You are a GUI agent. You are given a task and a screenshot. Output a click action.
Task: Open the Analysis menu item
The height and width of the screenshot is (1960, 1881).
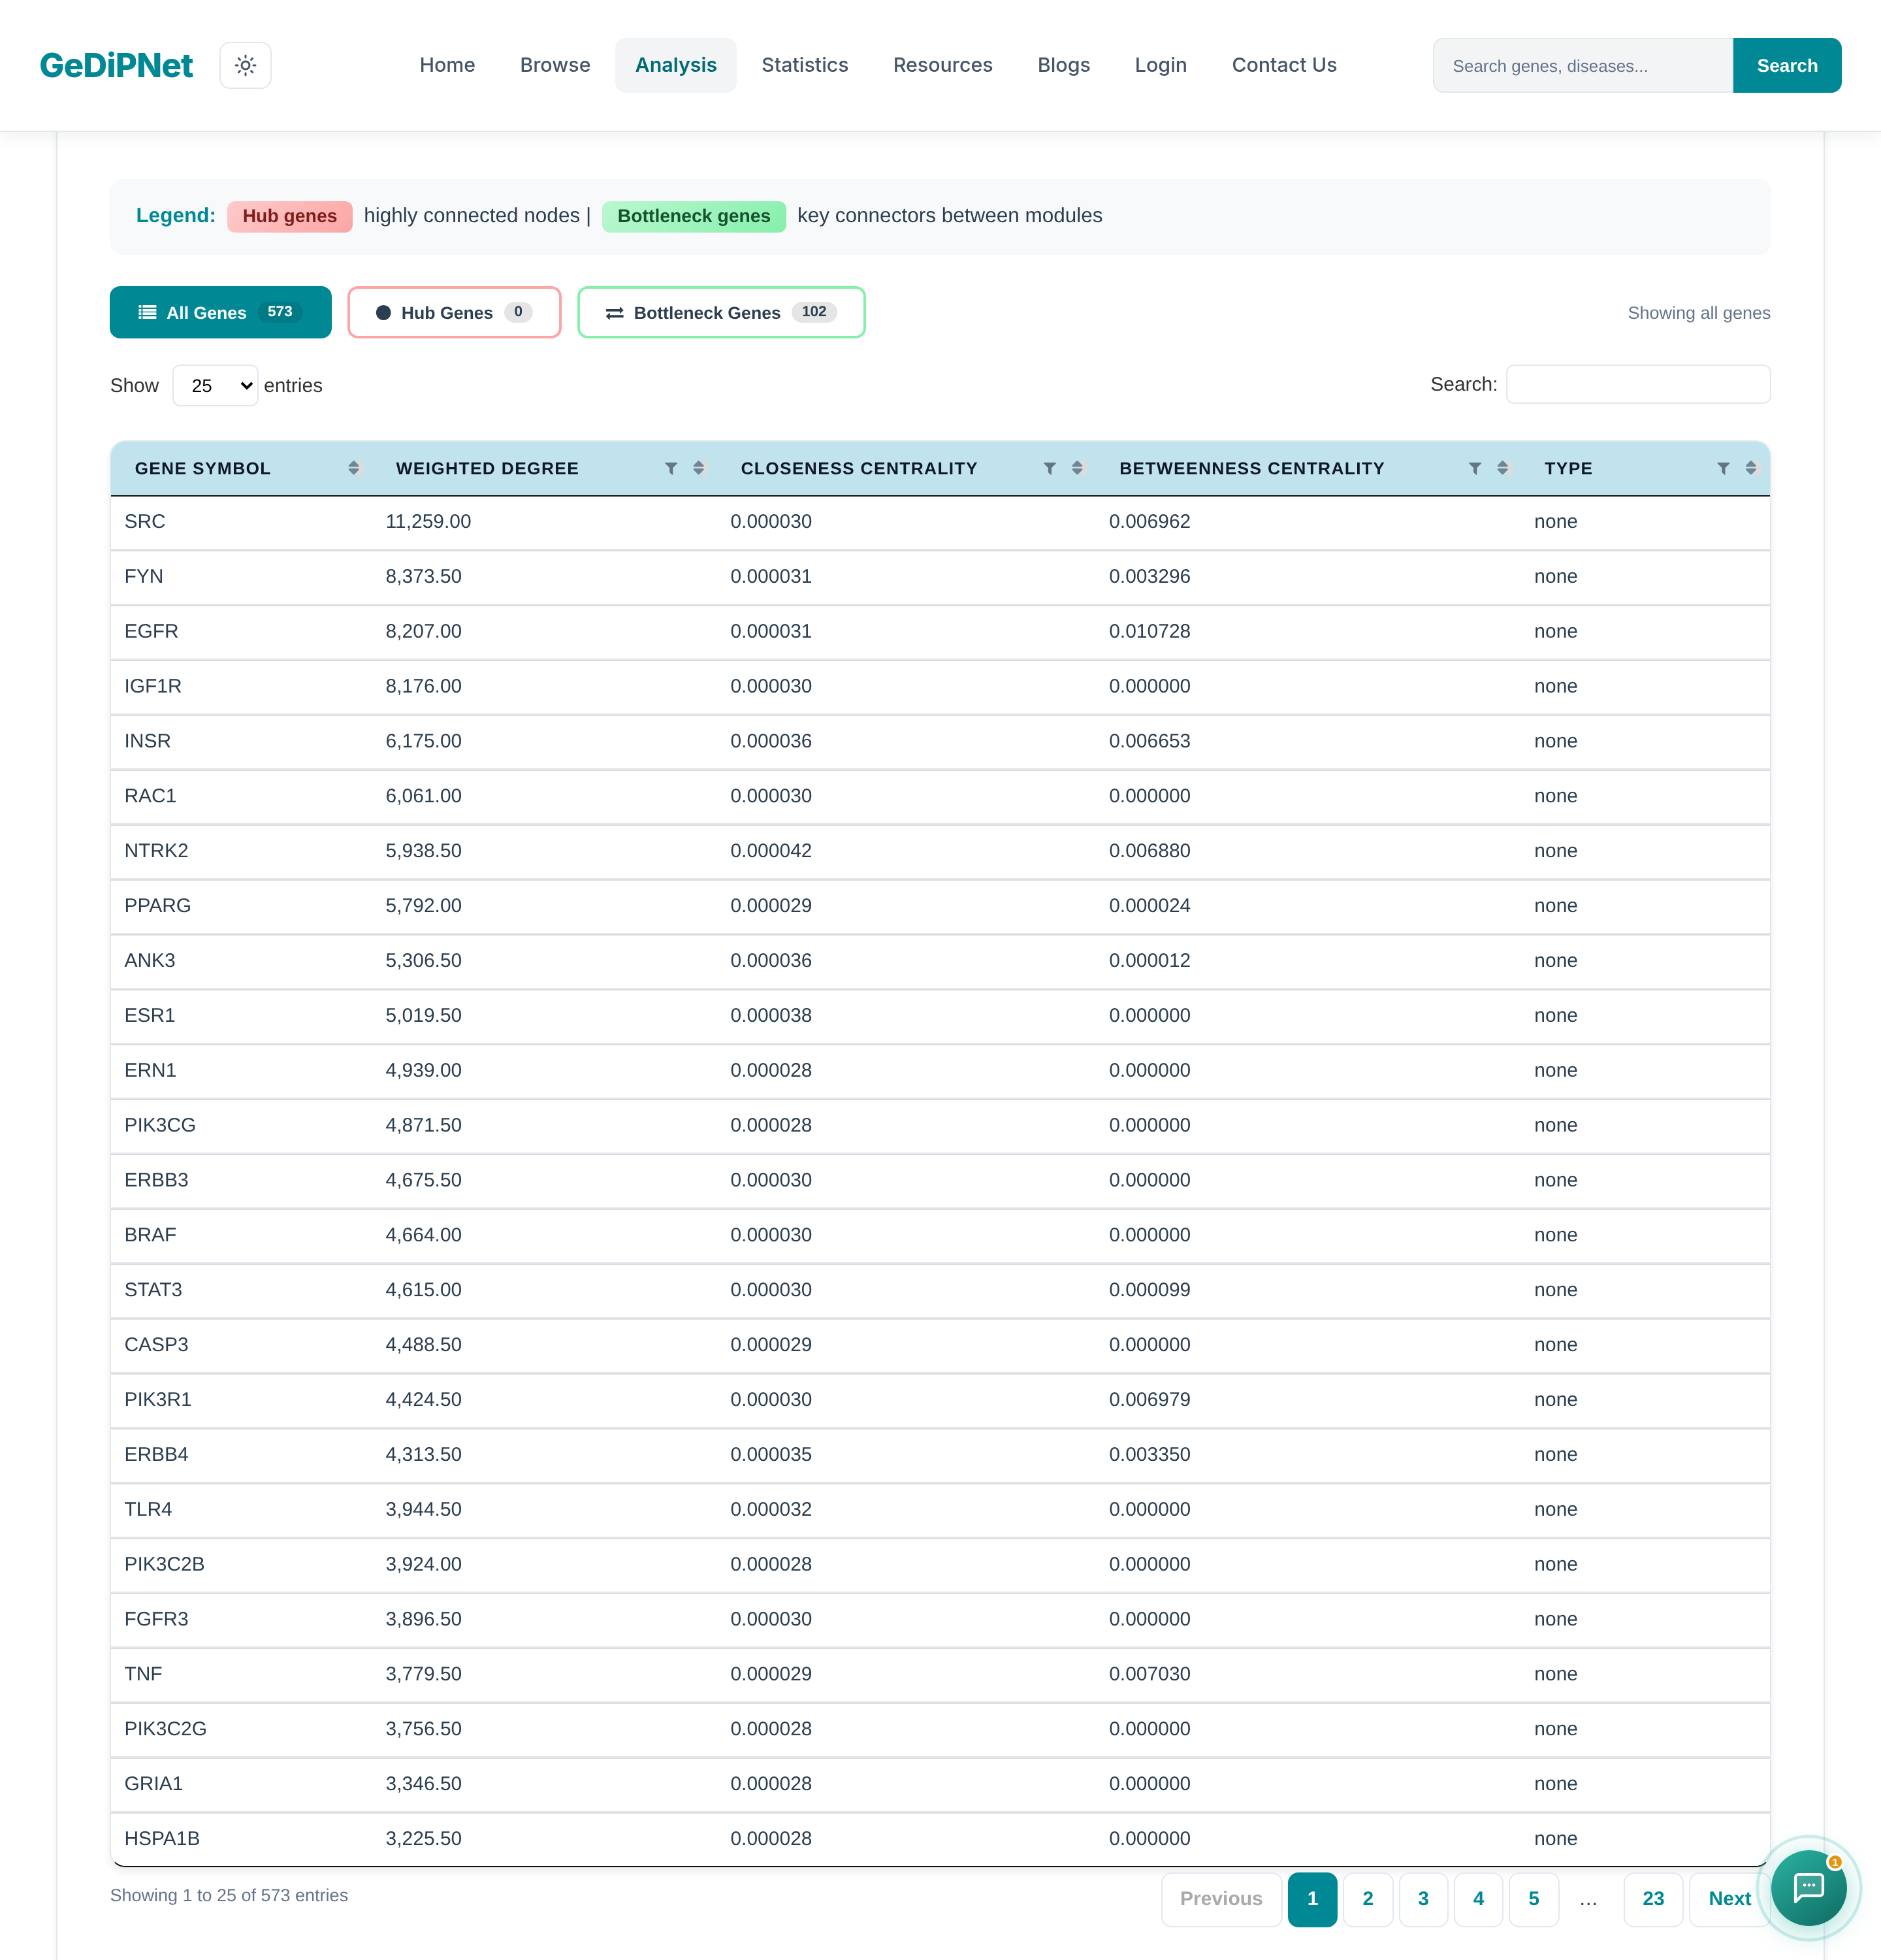click(x=675, y=65)
